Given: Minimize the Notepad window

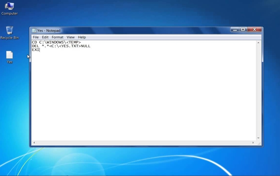Looking at the screenshot, I should click(235, 30).
